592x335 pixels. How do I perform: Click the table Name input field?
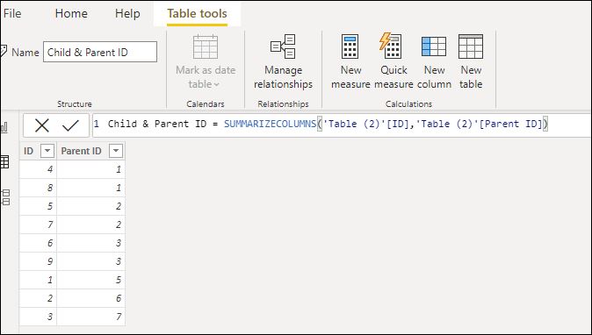(x=100, y=52)
